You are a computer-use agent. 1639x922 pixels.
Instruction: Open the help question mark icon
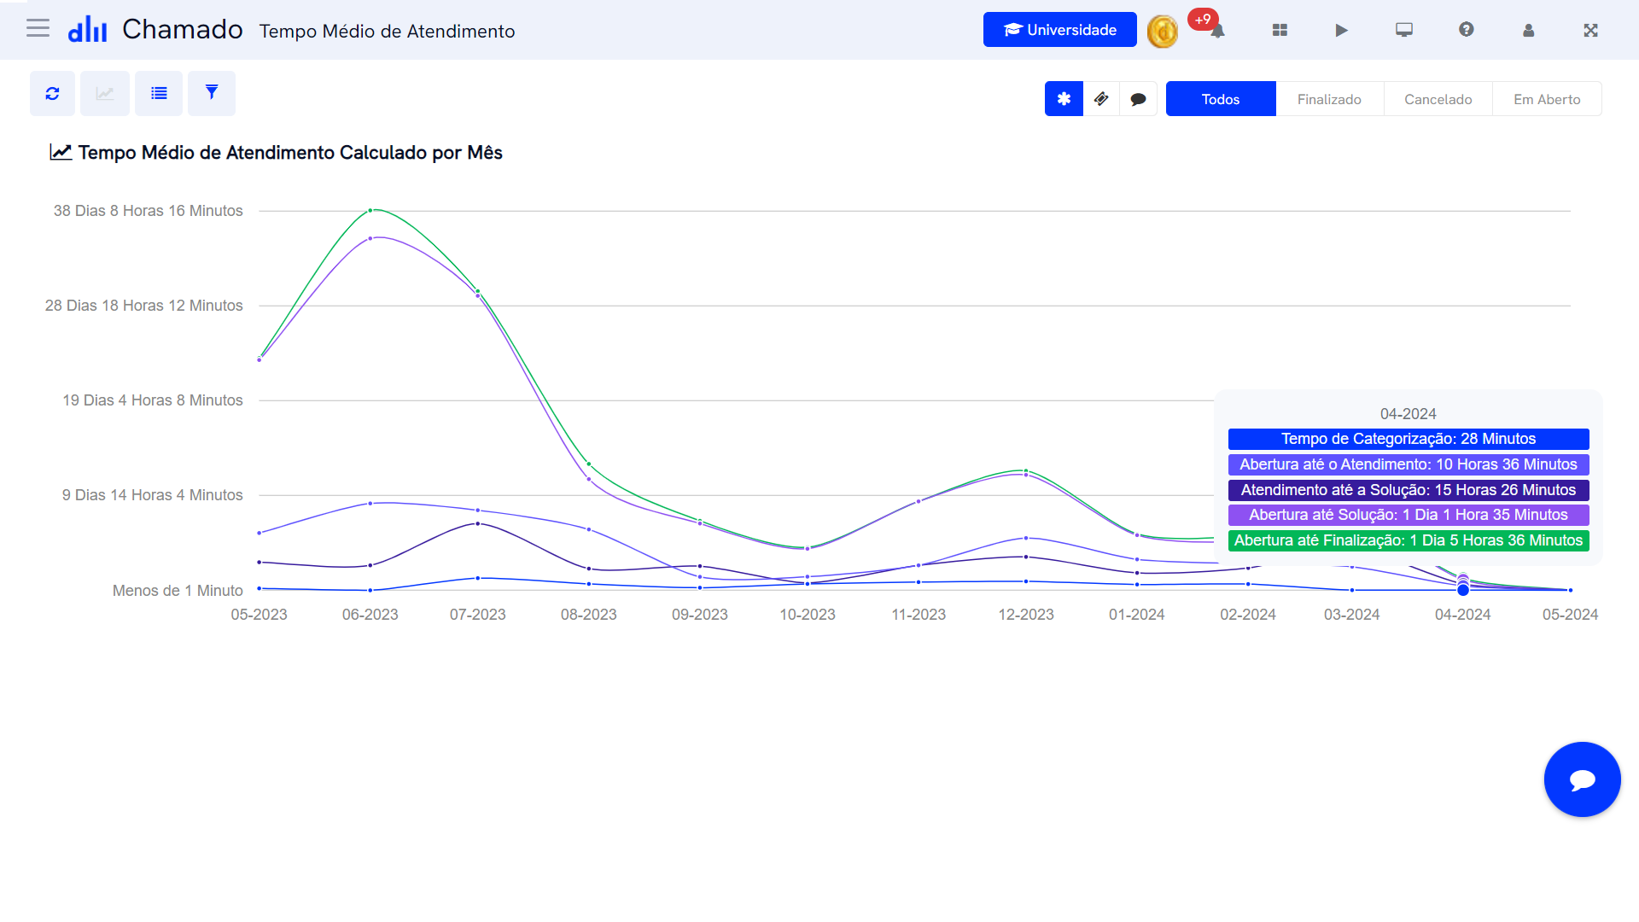pos(1466,30)
